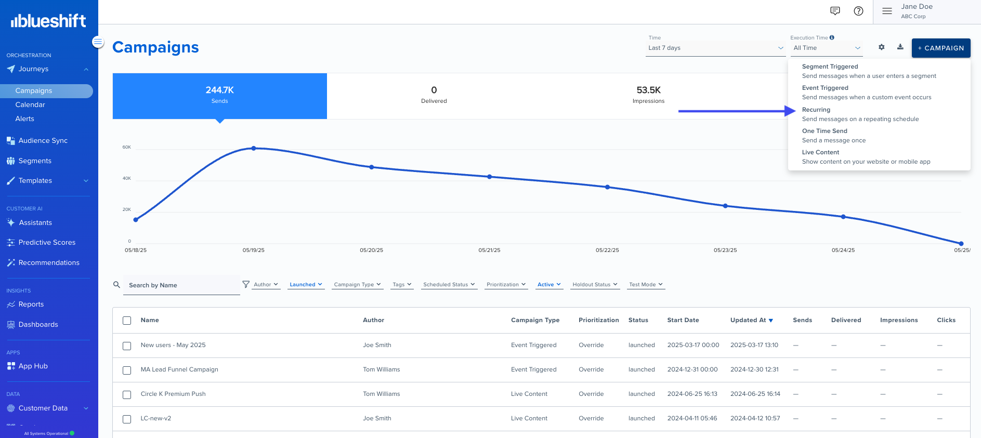
Task: Check the LC-new-v2 row checkbox
Action: (127, 419)
